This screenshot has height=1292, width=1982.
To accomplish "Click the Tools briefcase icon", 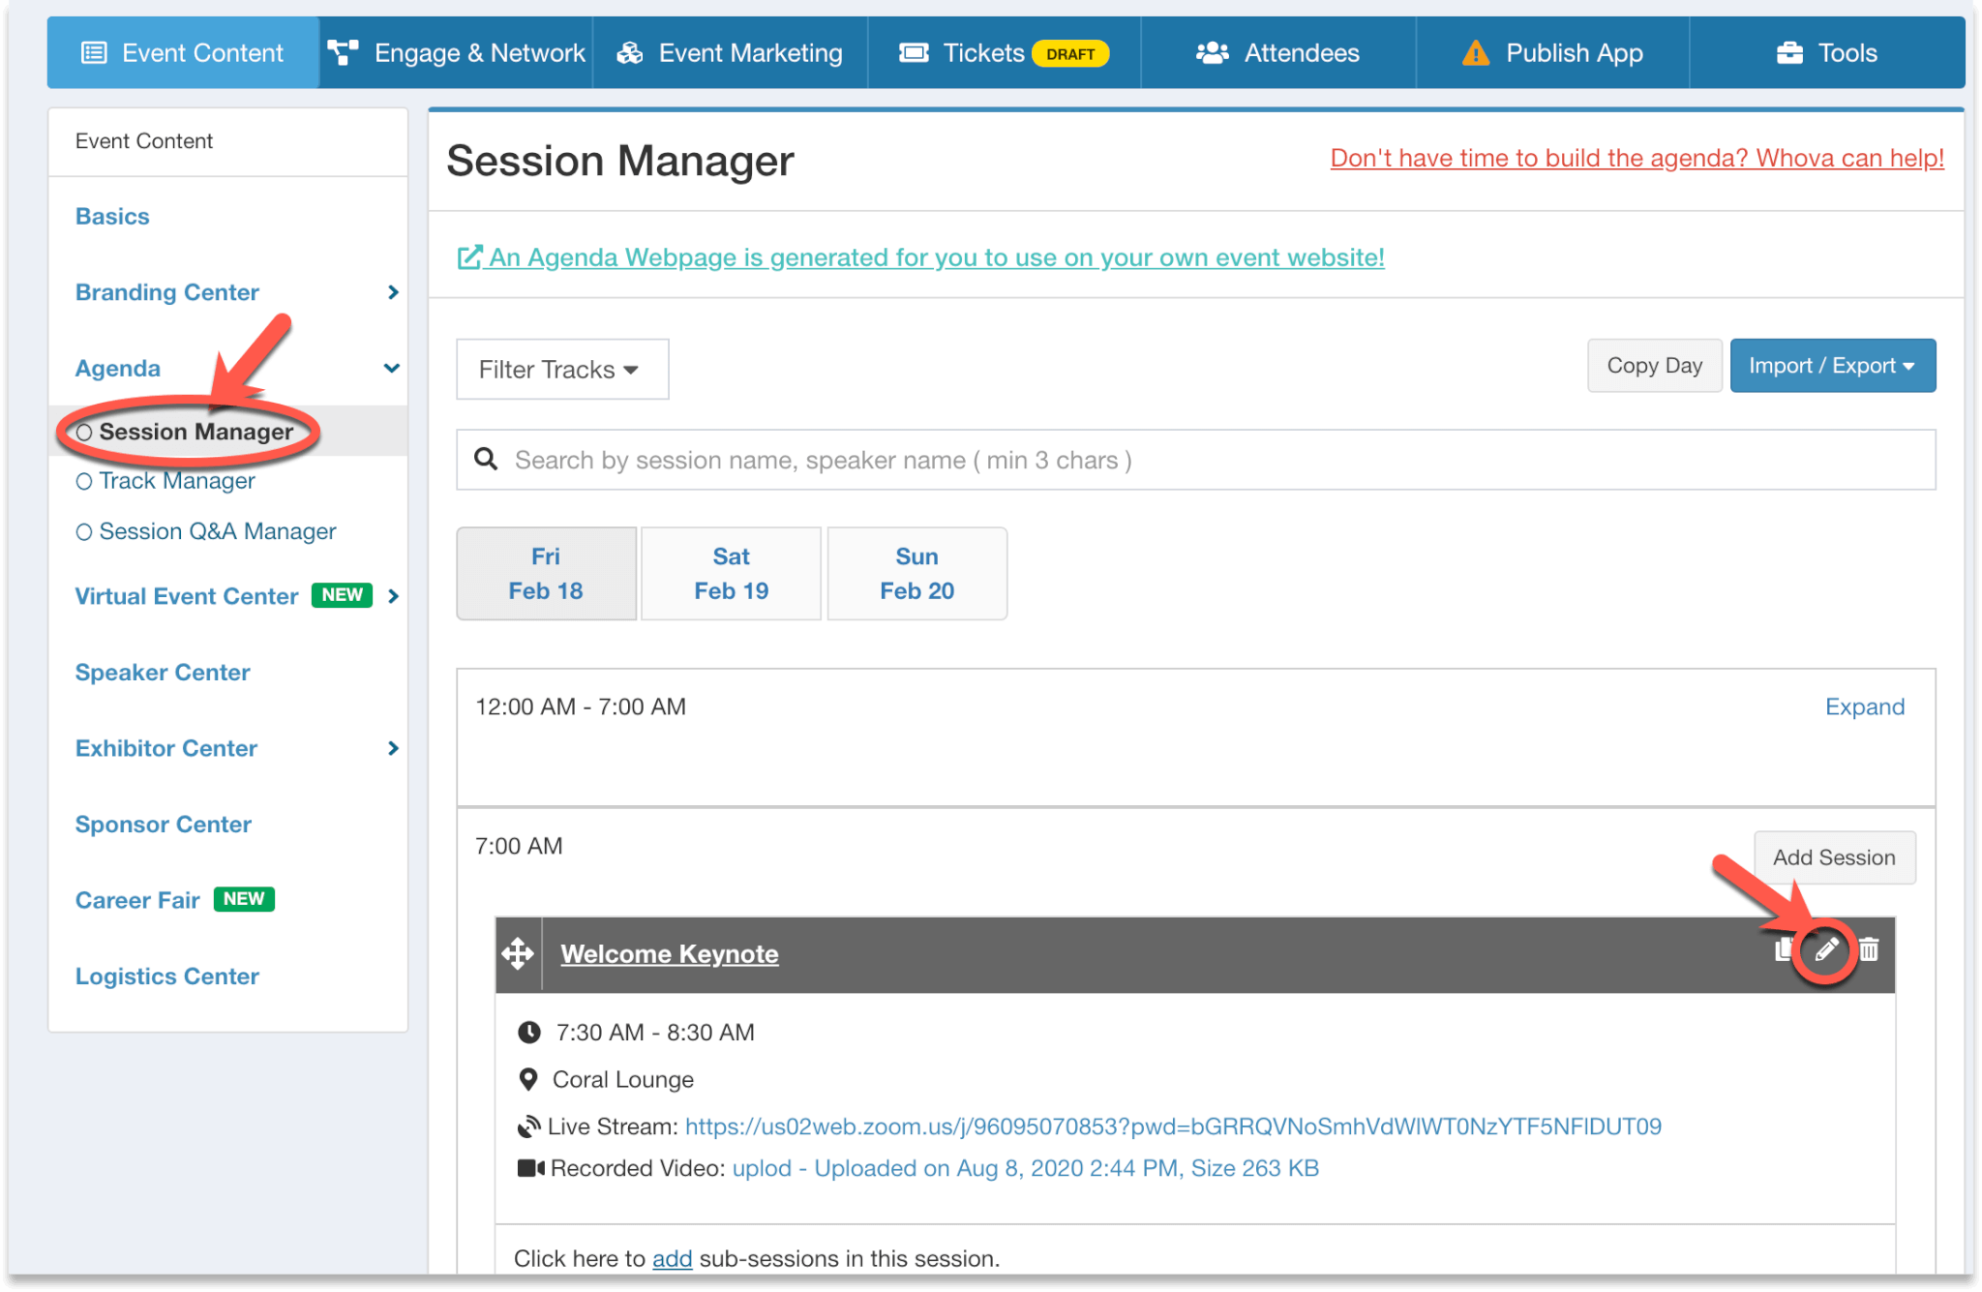I will click(1789, 53).
